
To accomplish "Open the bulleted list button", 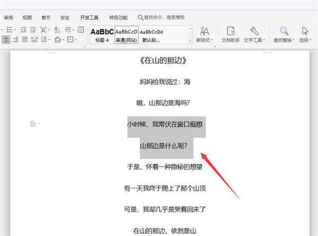I will [x=10, y=30].
